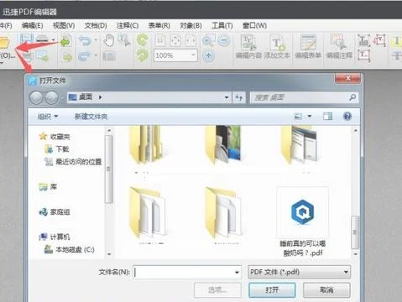Click the Actual Size page icon
Screen dimensions: 402x302
(x=160, y=41)
